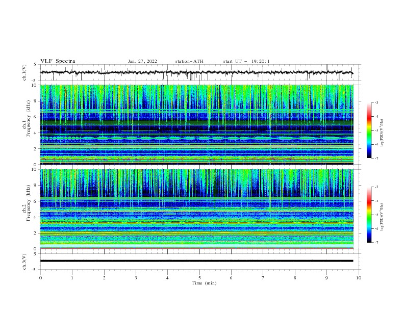Click the ch.2 colorbar scale
This screenshot has width=404, height=312.
369,215
